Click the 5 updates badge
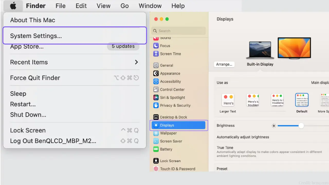329x185 pixels. (123, 46)
